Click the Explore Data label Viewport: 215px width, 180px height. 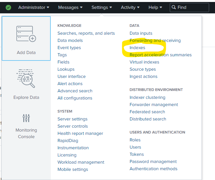26,98
